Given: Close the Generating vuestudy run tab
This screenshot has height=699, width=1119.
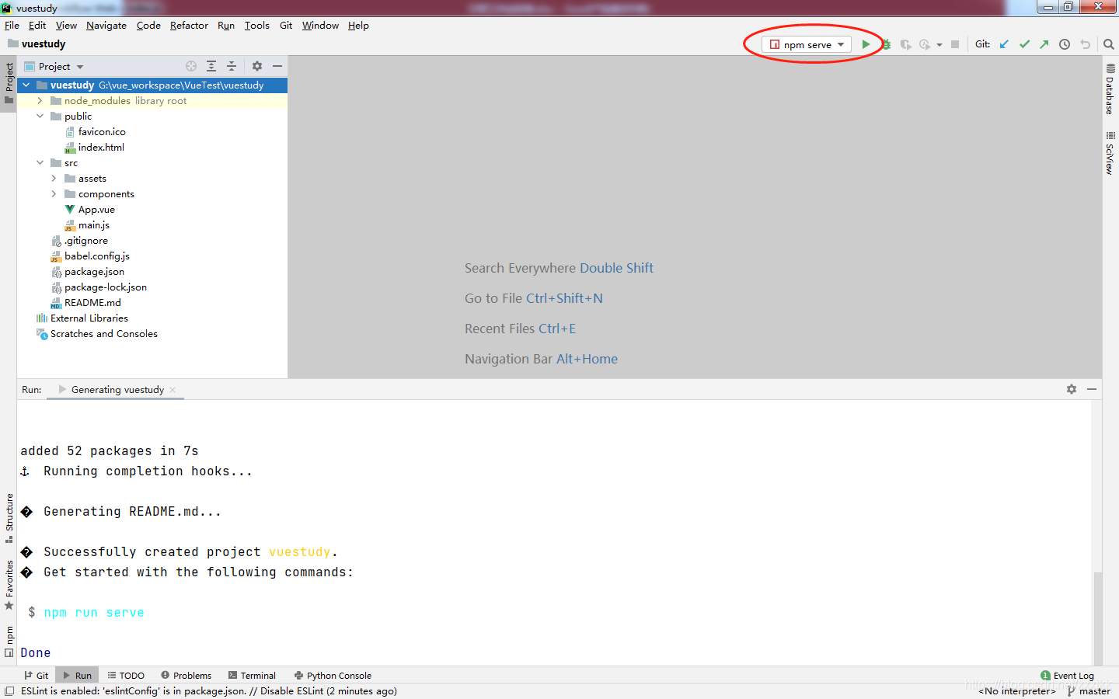Looking at the screenshot, I should (173, 390).
